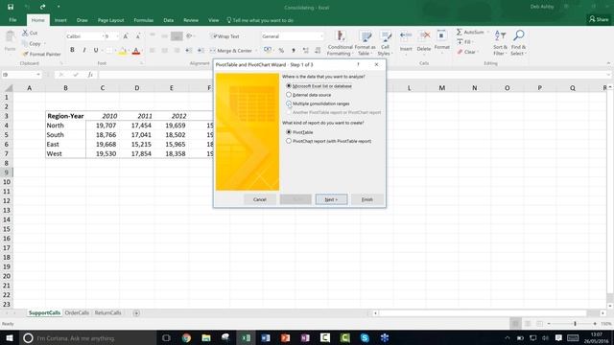Apply Comma Style format
The image size is (614, 345).
pyautogui.click(x=294, y=51)
